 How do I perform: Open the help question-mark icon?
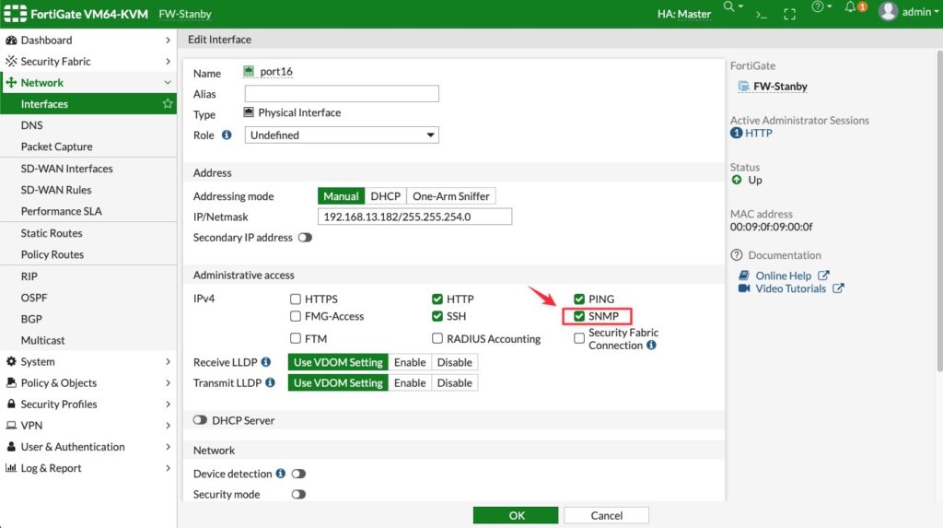point(818,6)
